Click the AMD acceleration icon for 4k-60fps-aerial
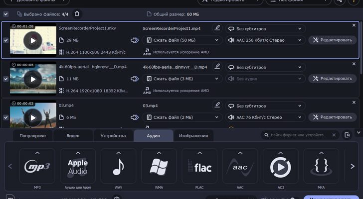The height and width of the screenshot is (199, 363). tap(147, 91)
